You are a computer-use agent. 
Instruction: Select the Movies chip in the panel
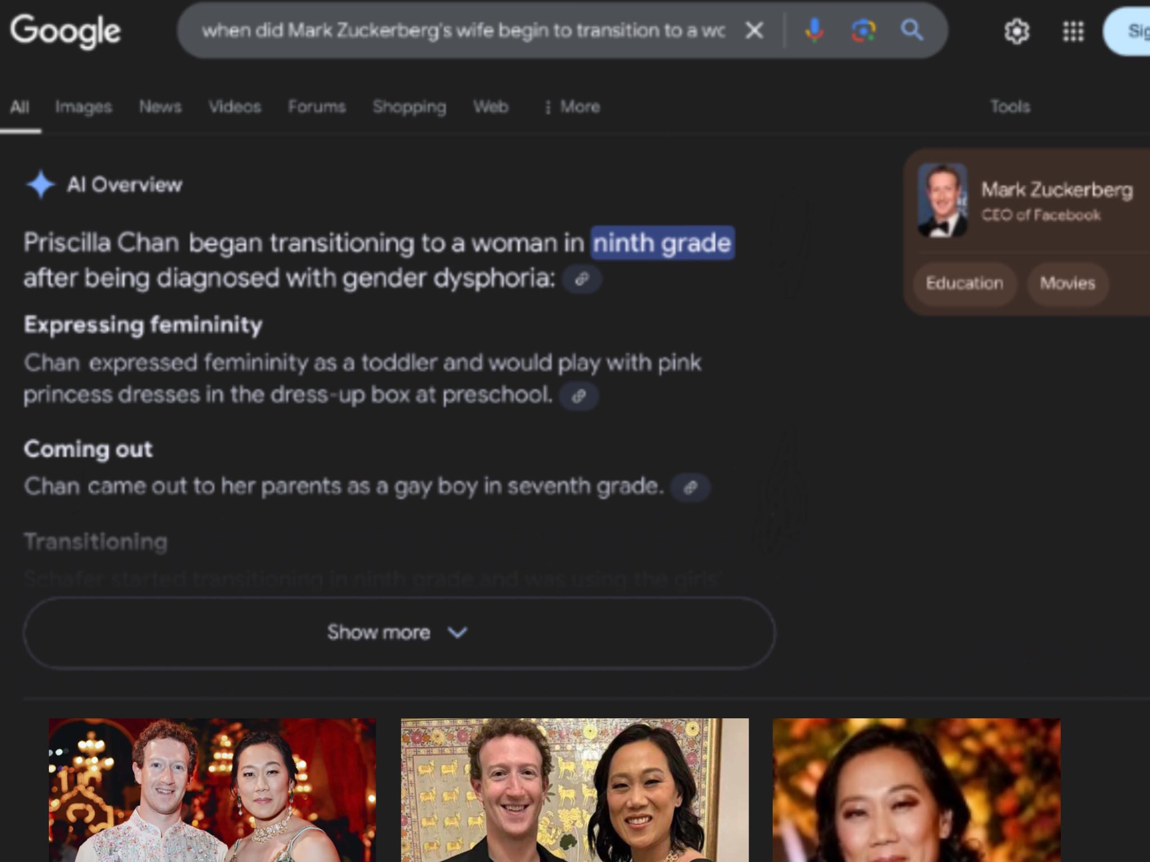(1067, 283)
